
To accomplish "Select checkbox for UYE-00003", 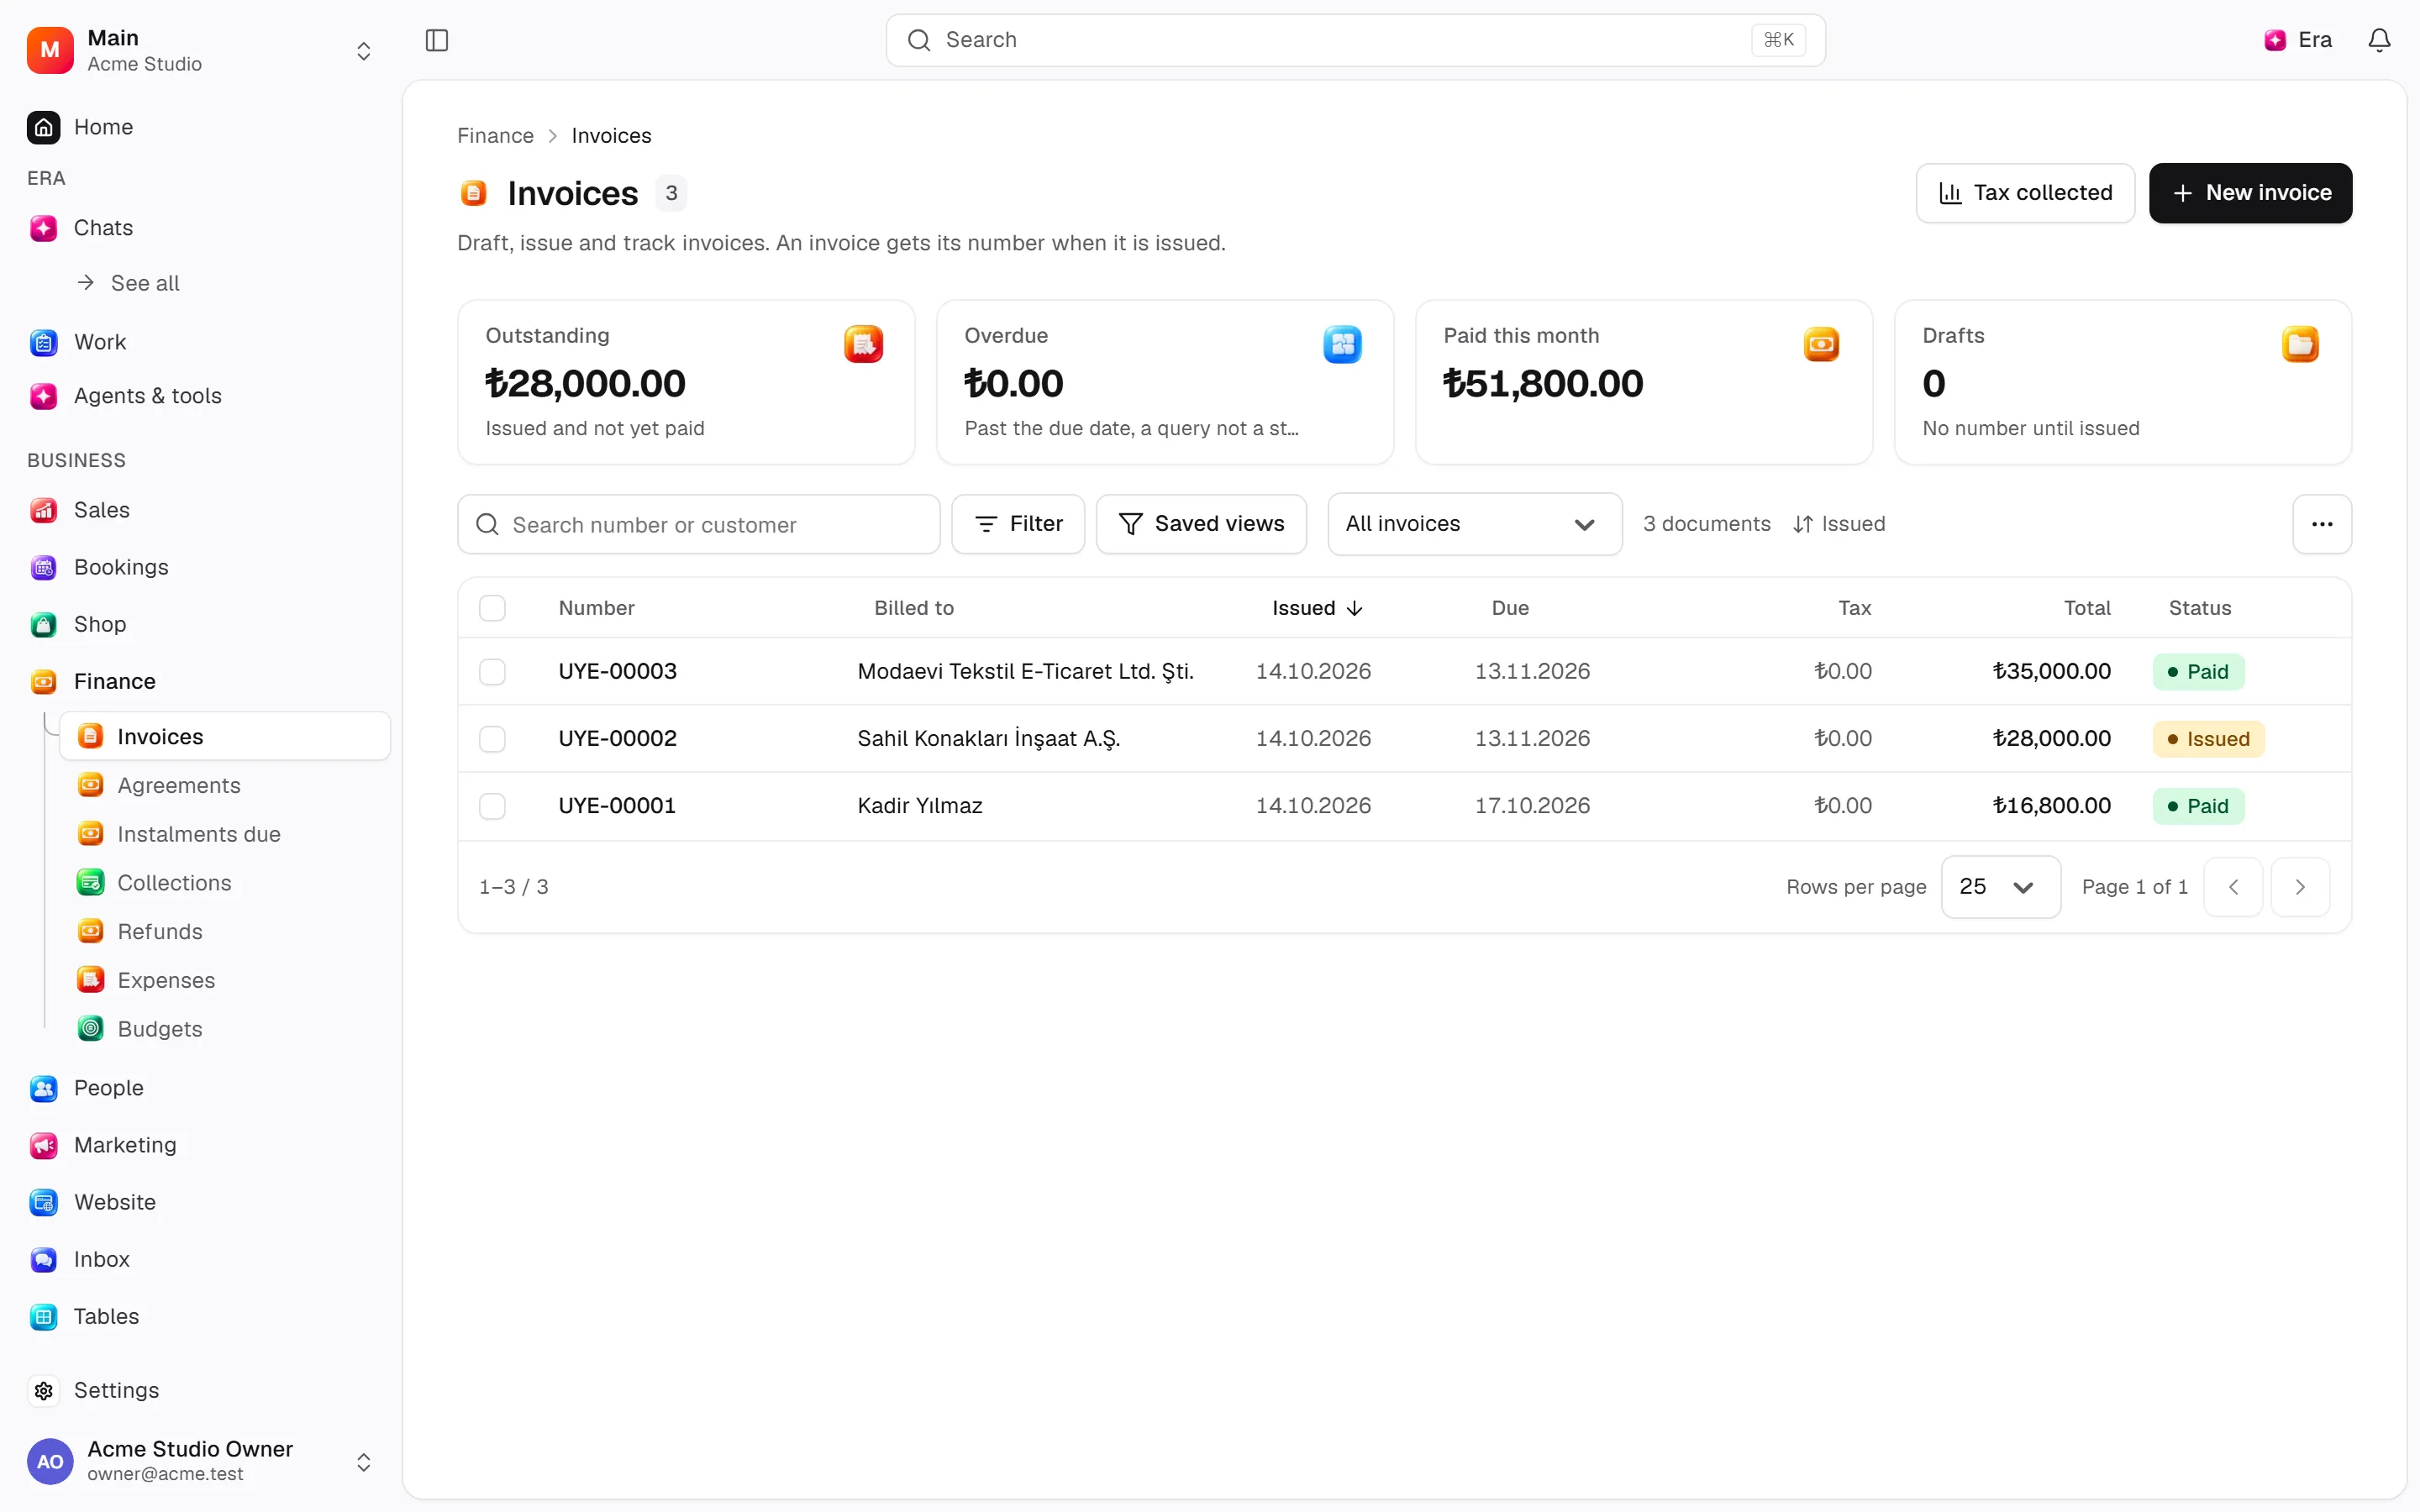I will pos(492,672).
